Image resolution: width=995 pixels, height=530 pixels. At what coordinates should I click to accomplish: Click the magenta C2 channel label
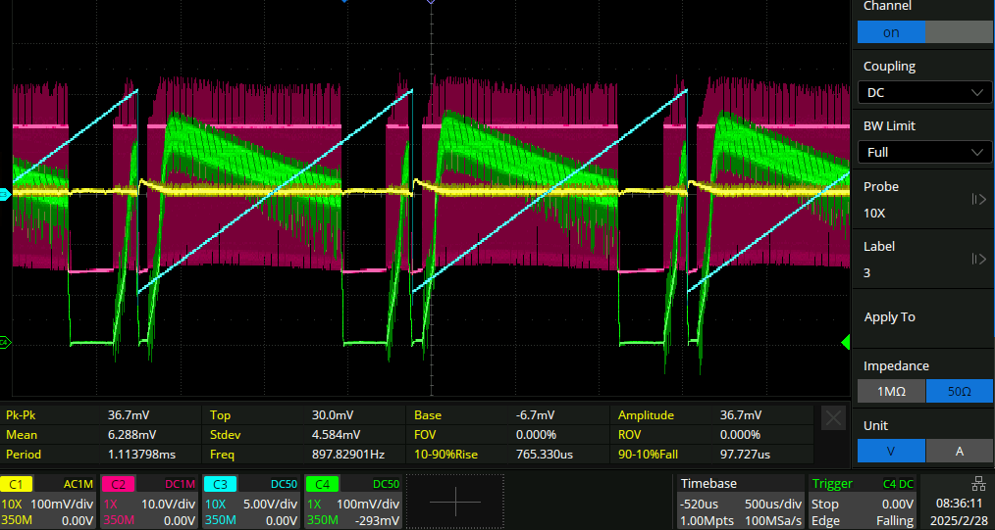[117, 484]
